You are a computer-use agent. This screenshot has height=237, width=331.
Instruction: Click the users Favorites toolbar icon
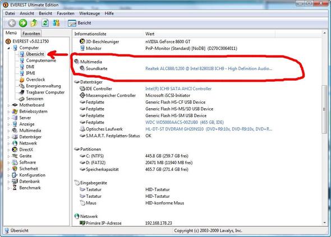click(x=56, y=23)
